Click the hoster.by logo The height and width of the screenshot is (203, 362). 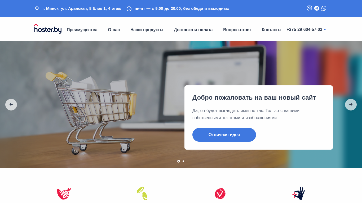tap(48, 29)
